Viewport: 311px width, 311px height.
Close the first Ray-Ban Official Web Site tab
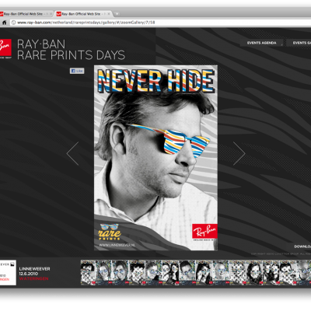tap(51, 14)
